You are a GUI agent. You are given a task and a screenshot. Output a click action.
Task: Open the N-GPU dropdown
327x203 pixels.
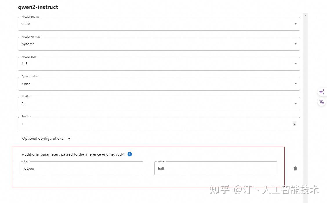tap(295, 104)
